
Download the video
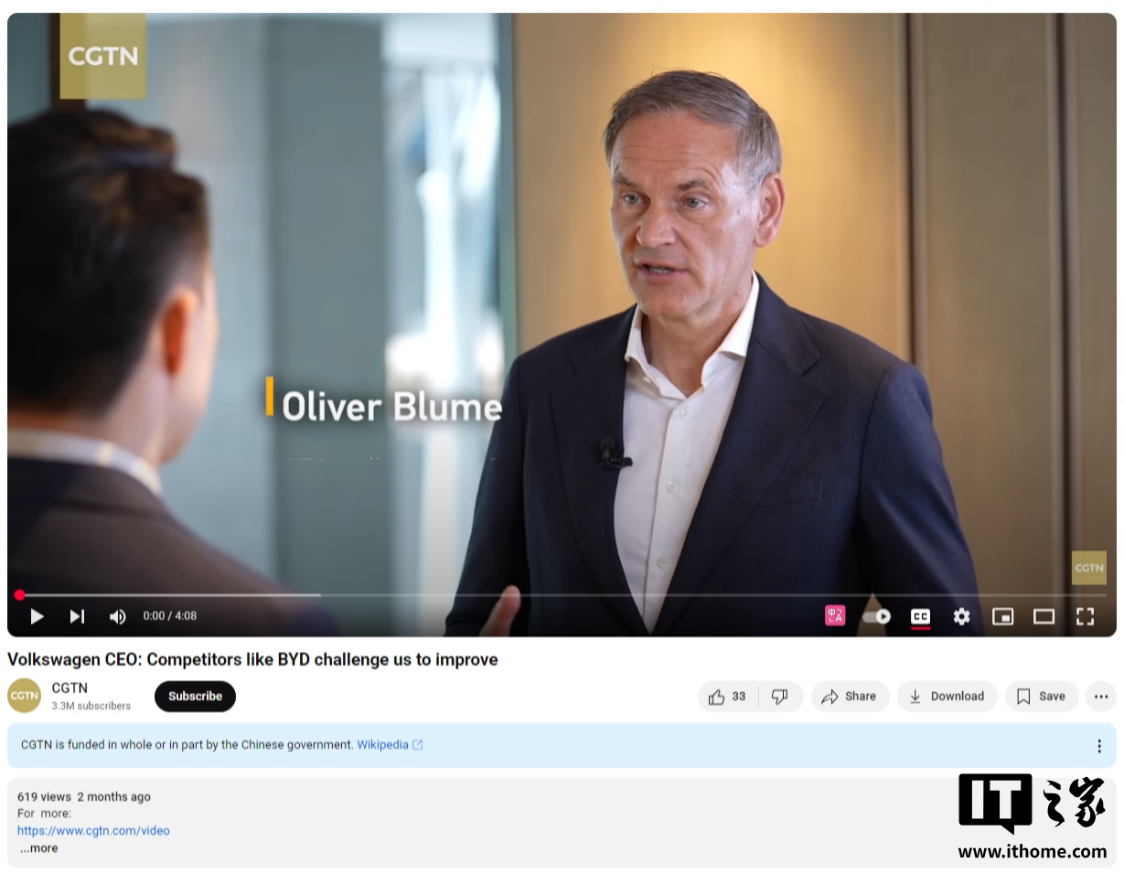click(947, 697)
